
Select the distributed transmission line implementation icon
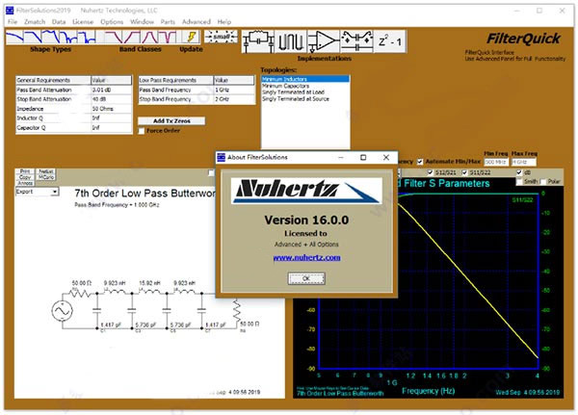pyautogui.click(x=291, y=41)
